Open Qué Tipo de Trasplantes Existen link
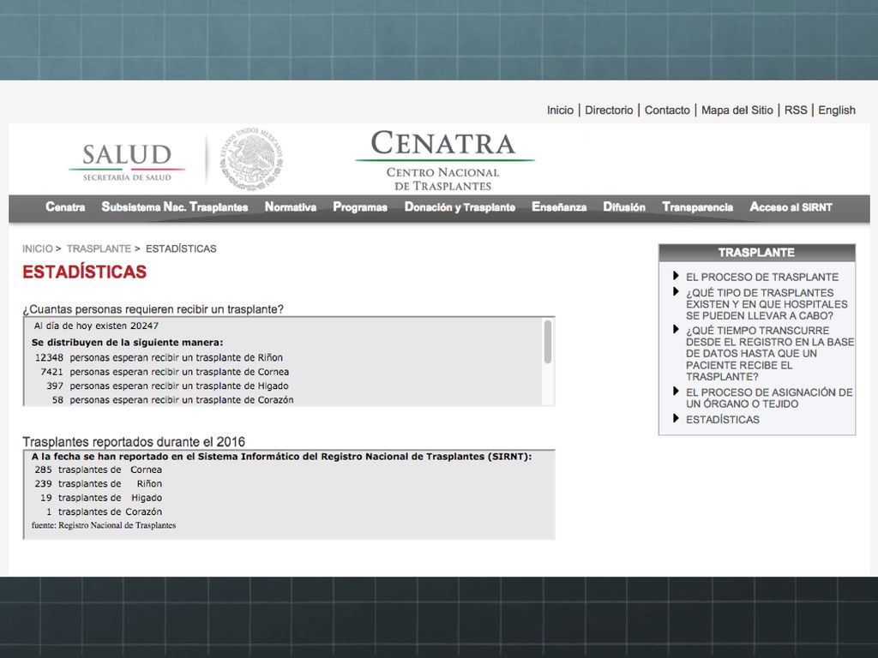Image resolution: width=878 pixels, height=658 pixels. [767, 304]
